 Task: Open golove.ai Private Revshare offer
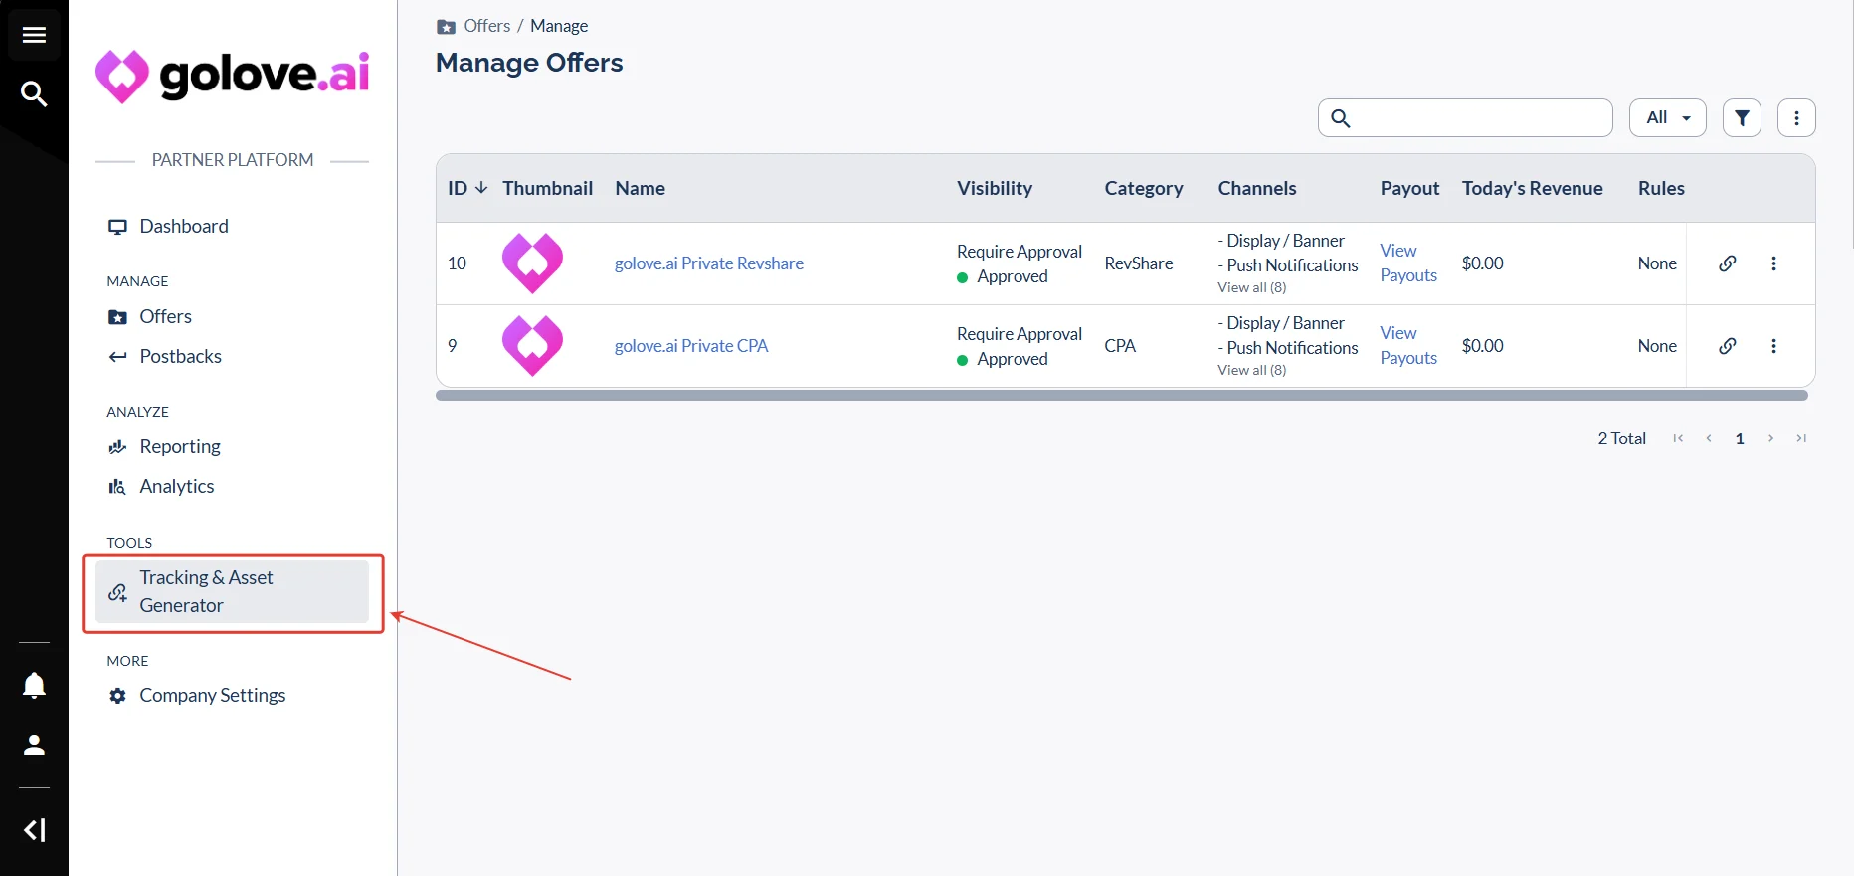(x=709, y=263)
